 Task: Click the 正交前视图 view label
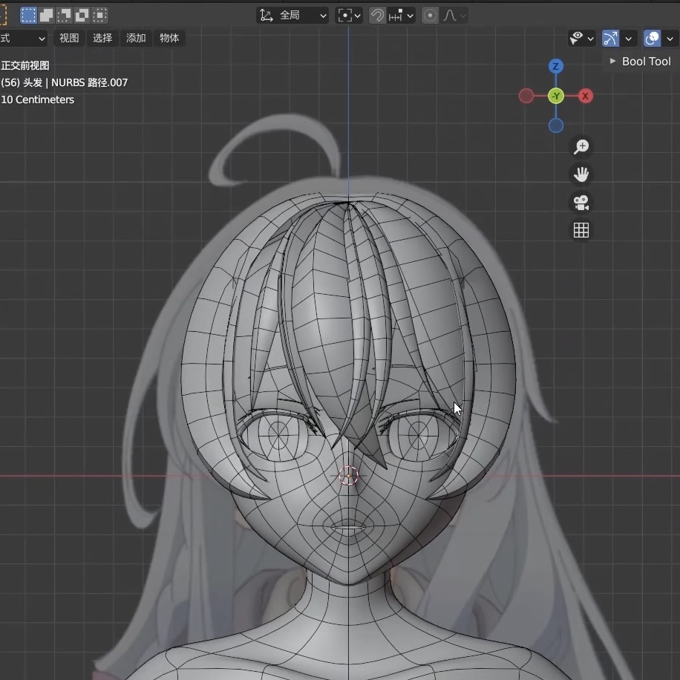click(25, 65)
